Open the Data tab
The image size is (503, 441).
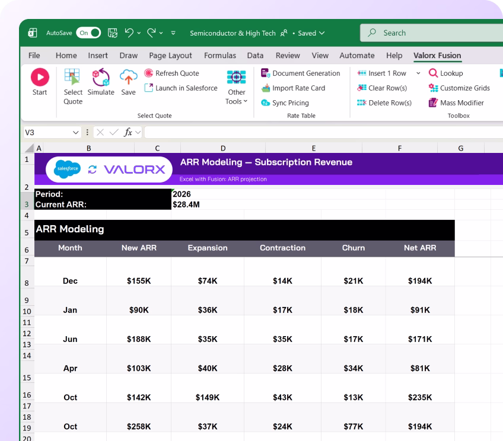[x=255, y=56]
